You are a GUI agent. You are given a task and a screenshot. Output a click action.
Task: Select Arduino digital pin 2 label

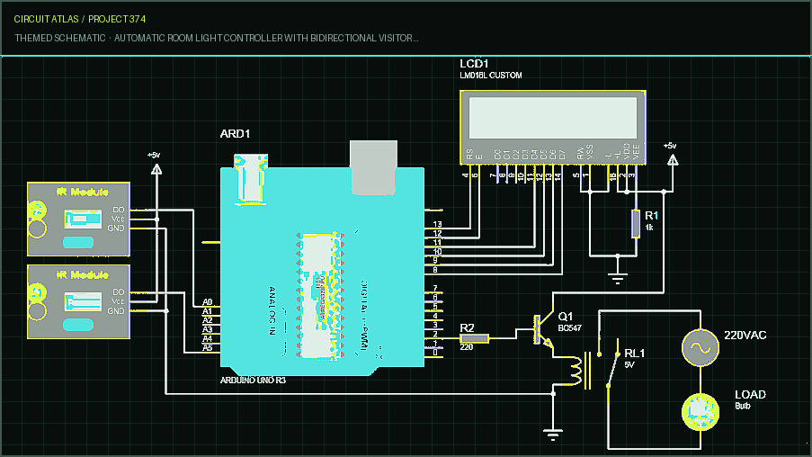point(435,334)
